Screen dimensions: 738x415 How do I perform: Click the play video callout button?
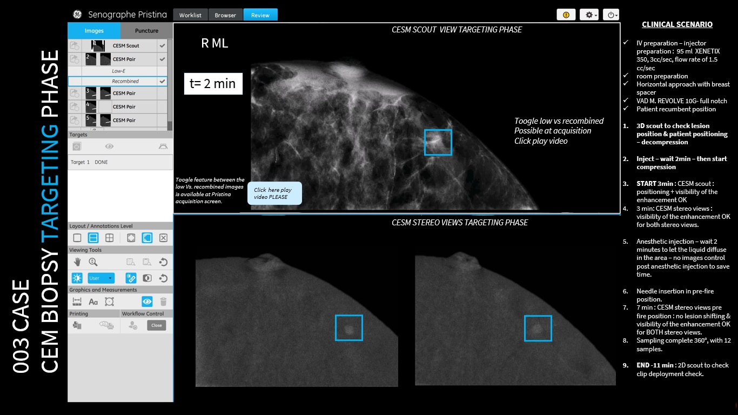click(274, 193)
